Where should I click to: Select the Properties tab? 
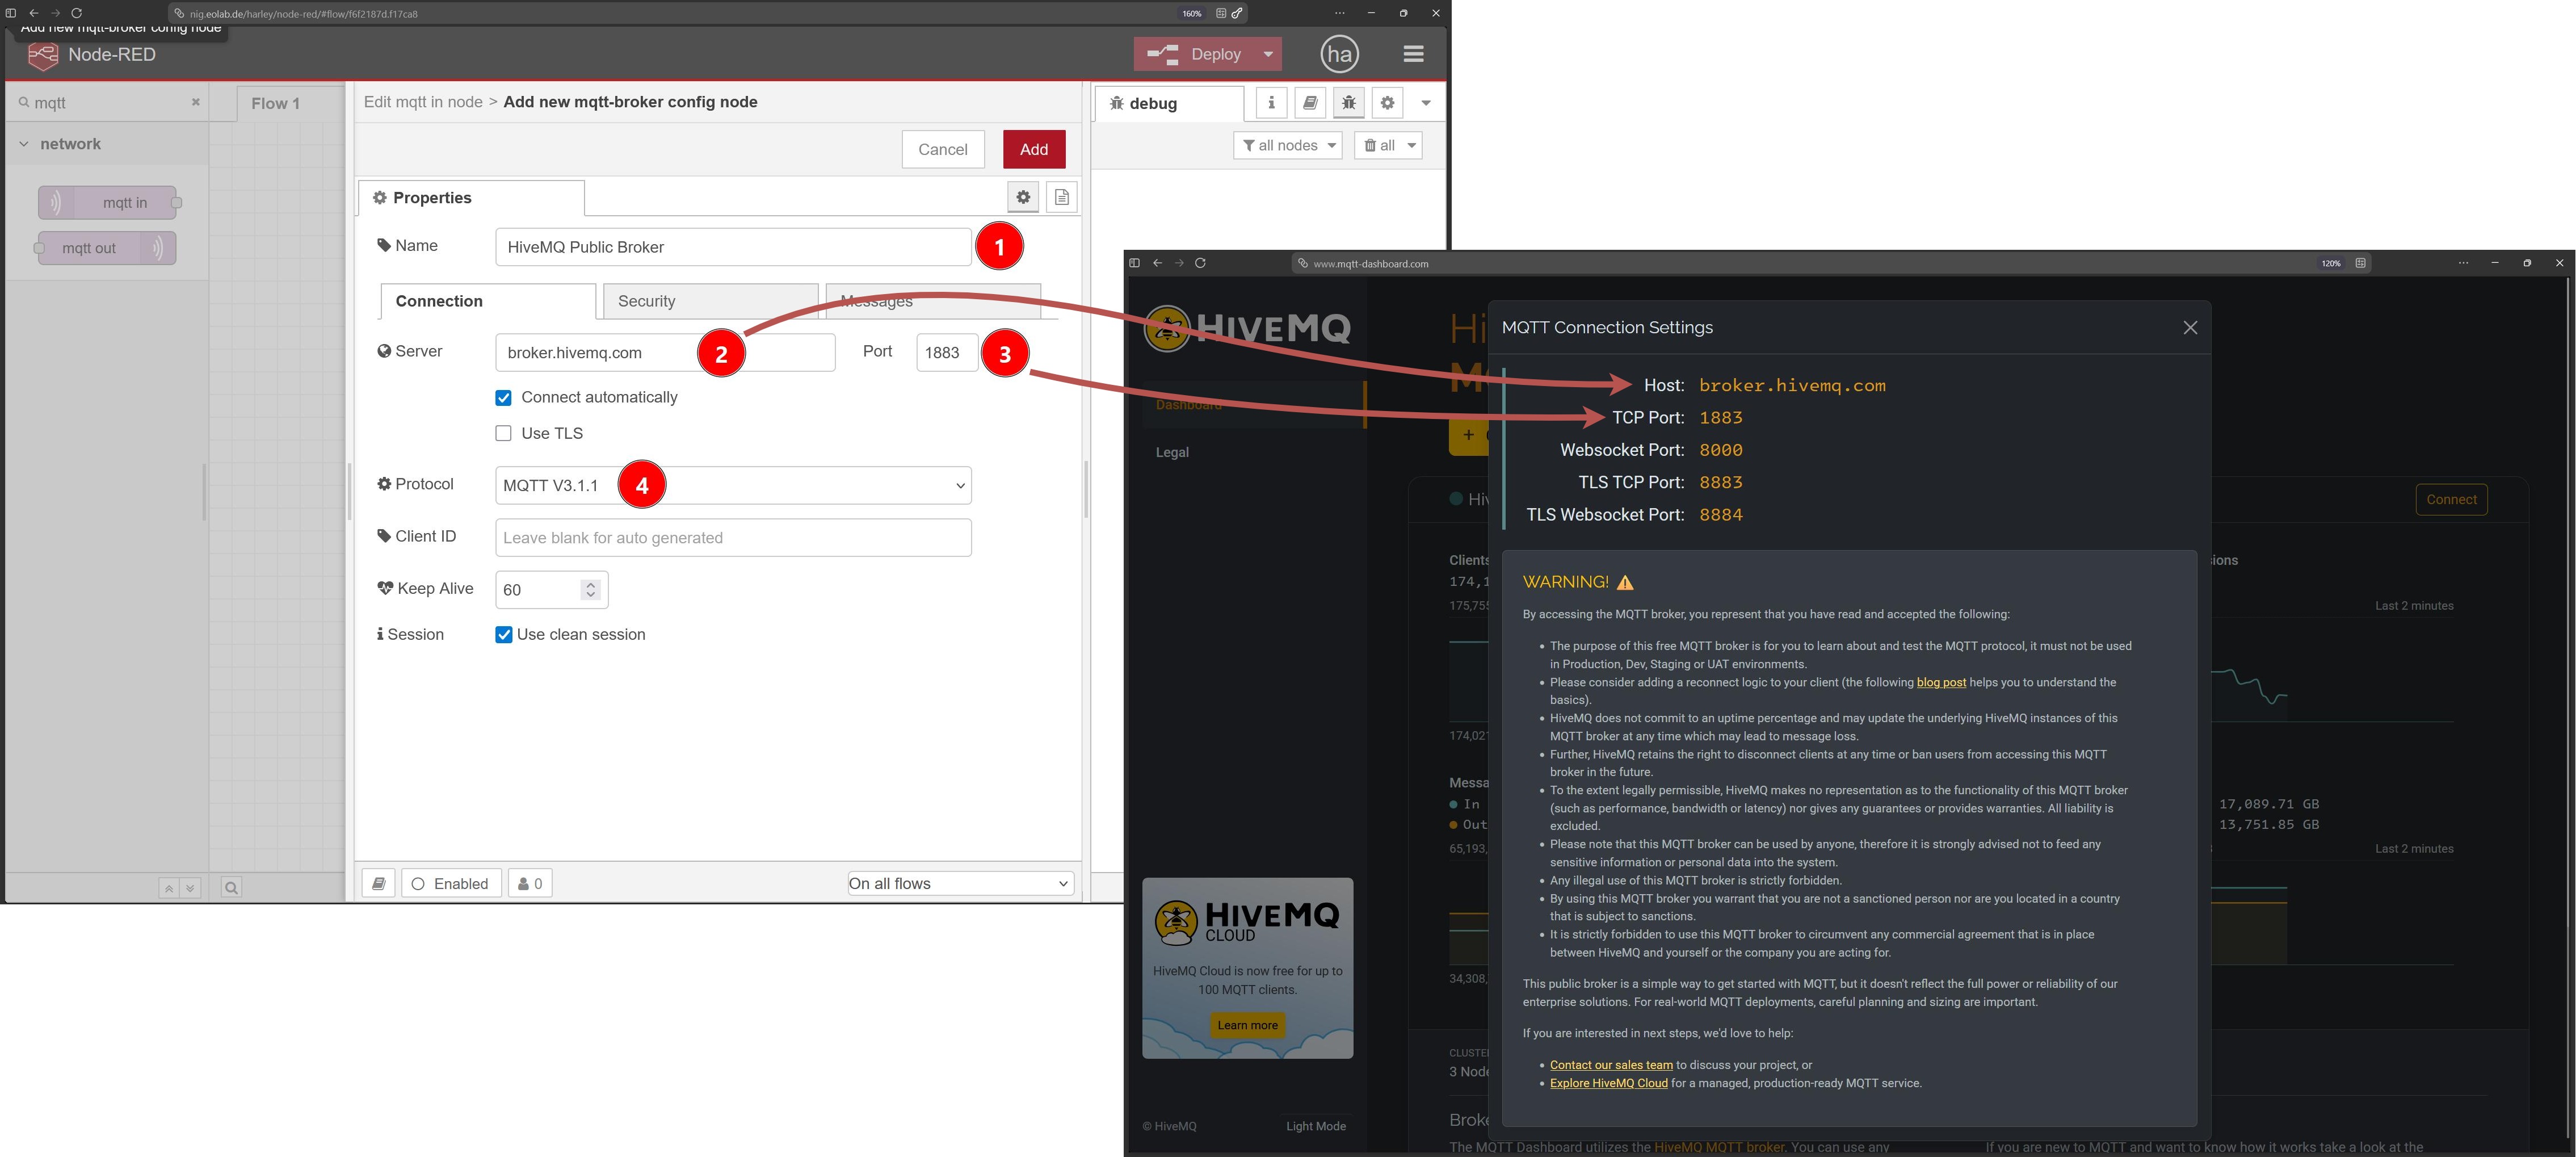point(471,198)
